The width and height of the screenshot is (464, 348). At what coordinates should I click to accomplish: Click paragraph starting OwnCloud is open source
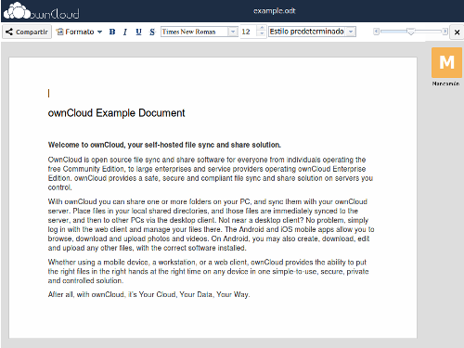tap(211, 174)
